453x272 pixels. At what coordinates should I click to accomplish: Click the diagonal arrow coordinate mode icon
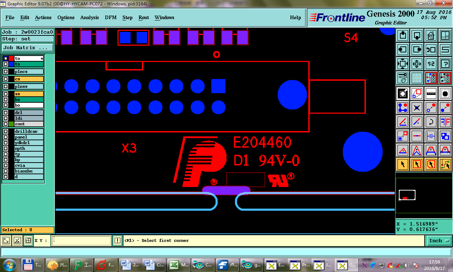coord(6,241)
